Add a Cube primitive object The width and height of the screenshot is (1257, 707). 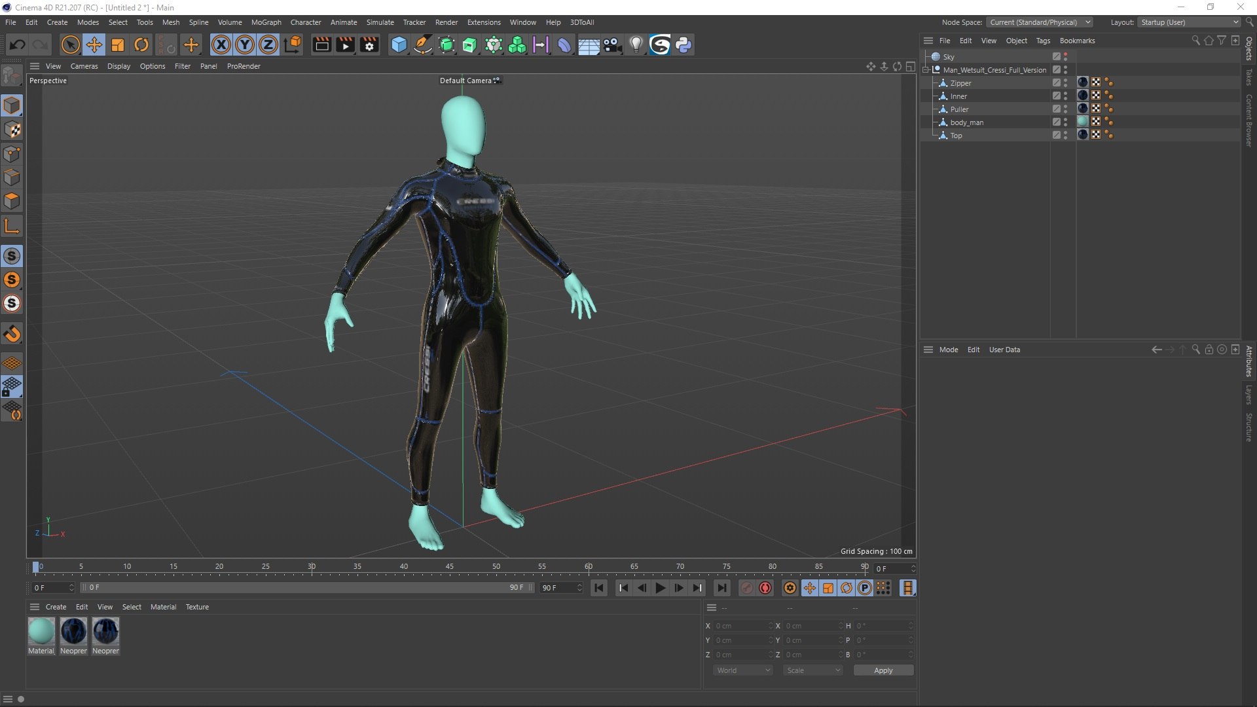click(x=399, y=45)
